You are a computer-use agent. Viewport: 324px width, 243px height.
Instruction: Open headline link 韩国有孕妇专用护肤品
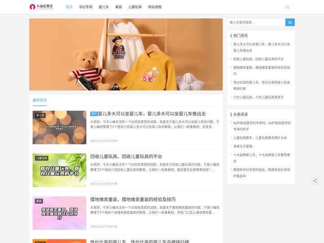[261, 173]
